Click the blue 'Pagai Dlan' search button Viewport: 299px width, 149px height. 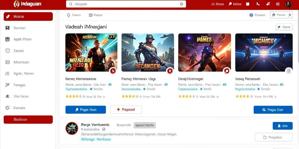(x=273, y=110)
